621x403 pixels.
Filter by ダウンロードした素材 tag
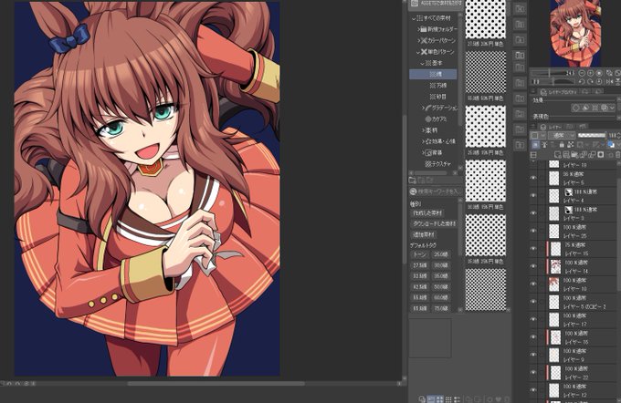click(x=434, y=224)
